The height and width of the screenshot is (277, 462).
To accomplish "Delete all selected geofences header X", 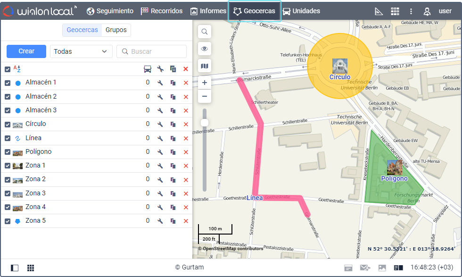I will [186, 69].
